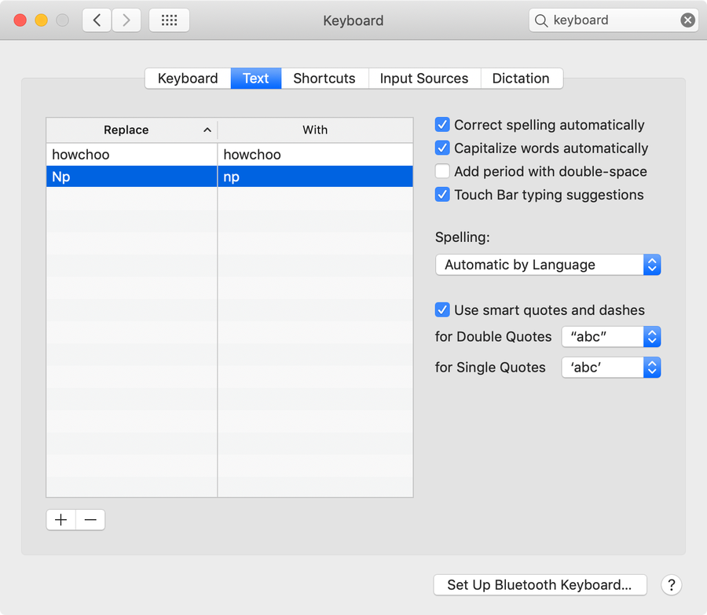707x615 pixels.
Task: Click the forward navigation arrow
Action: (x=127, y=20)
